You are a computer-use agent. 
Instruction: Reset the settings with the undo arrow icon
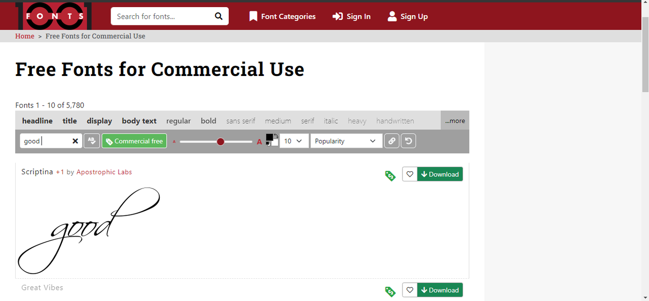[408, 141]
